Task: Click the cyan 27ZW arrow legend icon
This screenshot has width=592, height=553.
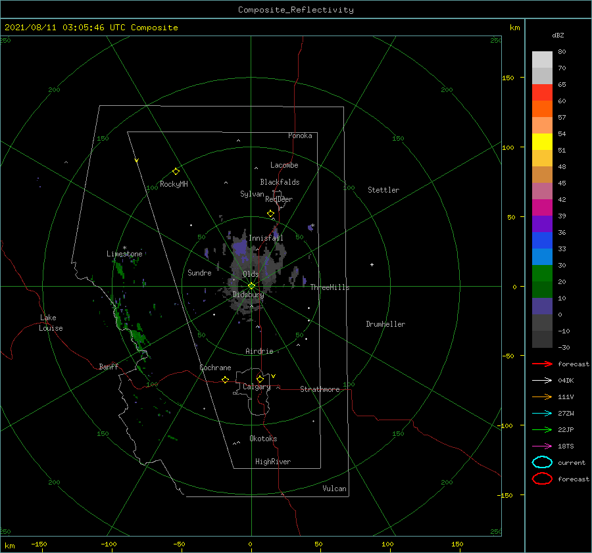Action: pyautogui.click(x=542, y=414)
